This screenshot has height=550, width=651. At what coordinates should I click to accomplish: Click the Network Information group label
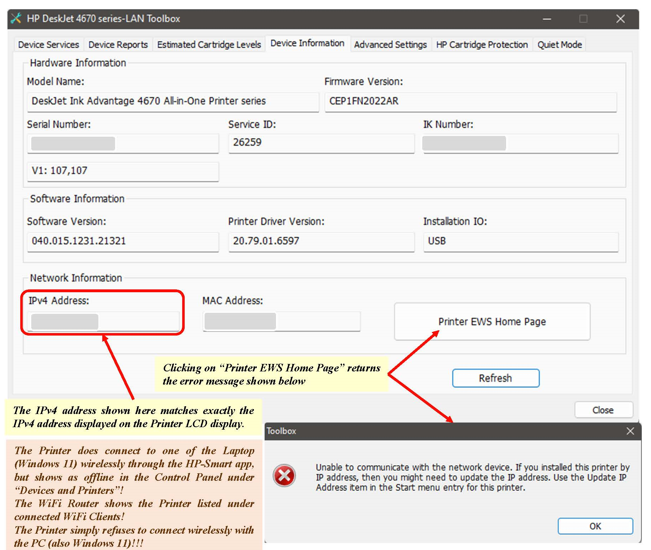(76, 278)
